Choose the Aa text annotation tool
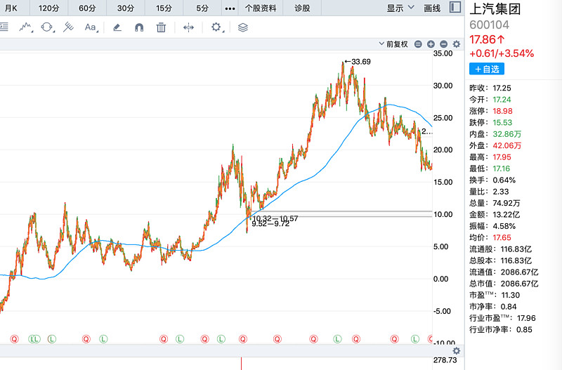Screen dimensions: 562x370 click(x=90, y=27)
